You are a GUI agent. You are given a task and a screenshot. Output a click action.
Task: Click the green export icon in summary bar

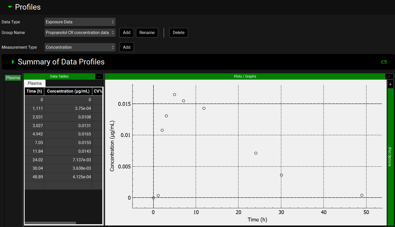coord(384,62)
